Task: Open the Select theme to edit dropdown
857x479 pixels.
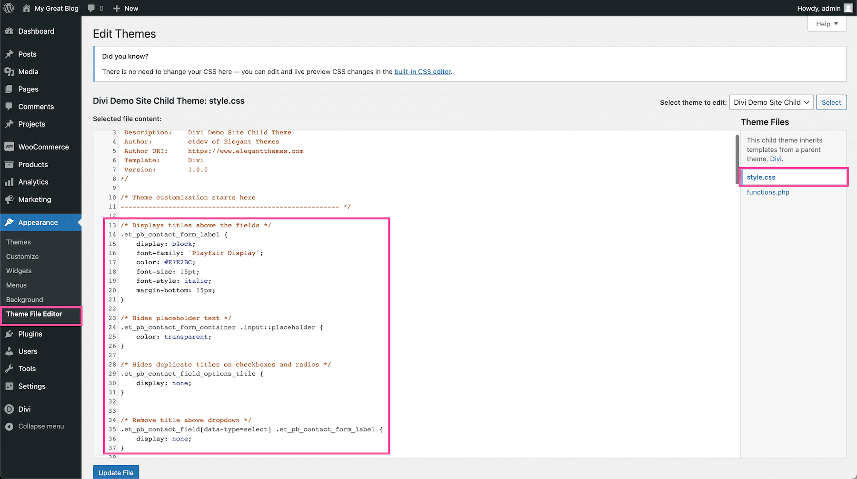Action: (x=771, y=102)
